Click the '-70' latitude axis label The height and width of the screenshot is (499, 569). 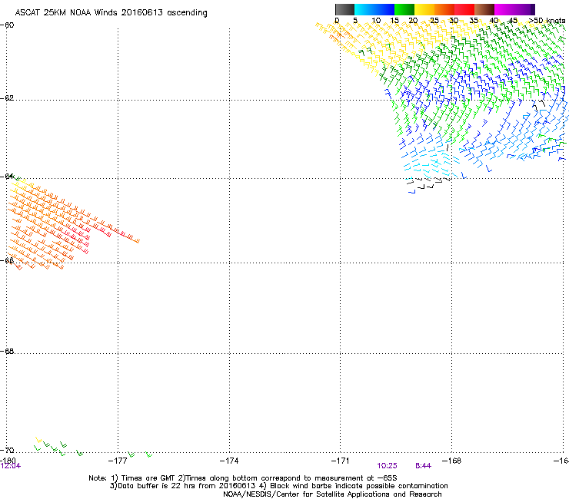(7, 450)
